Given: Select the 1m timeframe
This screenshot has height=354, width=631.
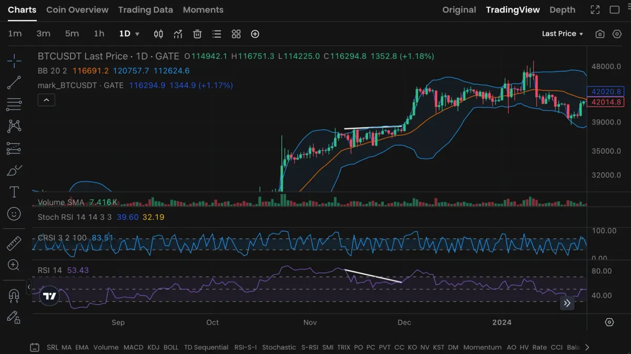Looking at the screenshot, I should click(15, 34).
